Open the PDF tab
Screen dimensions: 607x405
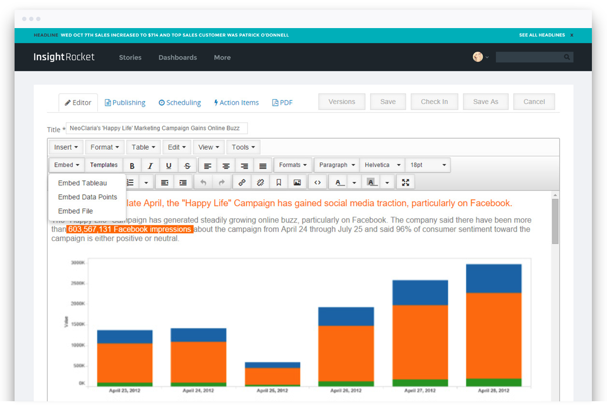[282, 103]
